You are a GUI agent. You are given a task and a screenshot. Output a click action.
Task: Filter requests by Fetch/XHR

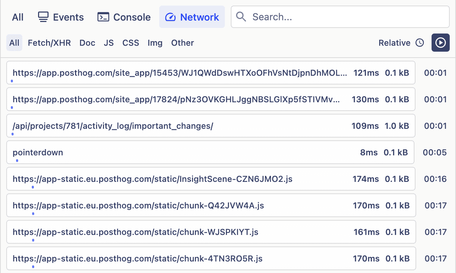49,43
